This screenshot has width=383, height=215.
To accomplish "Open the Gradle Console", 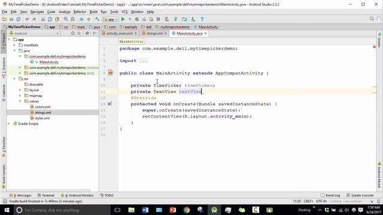I will tap(360, 195).
